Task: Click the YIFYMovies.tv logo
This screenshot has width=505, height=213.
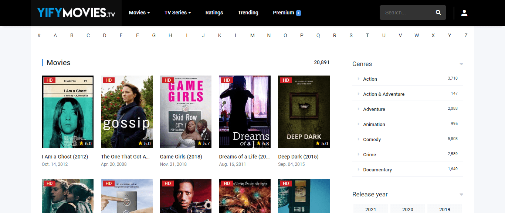Action: [76, 13]
